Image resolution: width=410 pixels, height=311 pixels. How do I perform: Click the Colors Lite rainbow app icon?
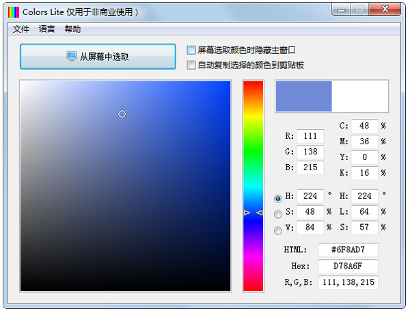(14, 12)
